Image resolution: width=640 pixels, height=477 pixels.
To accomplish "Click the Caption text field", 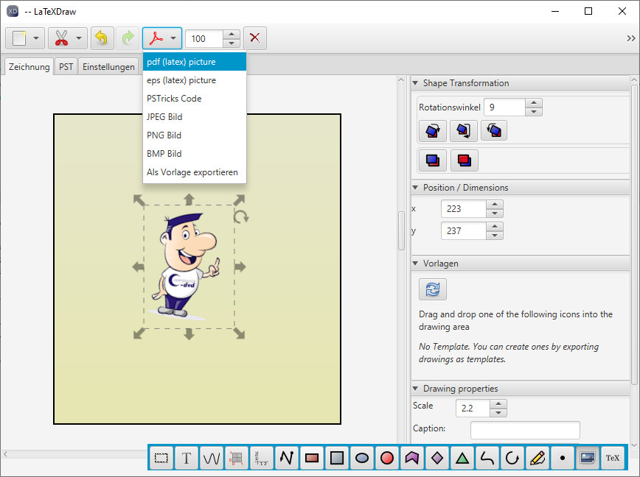I will 525,429.
